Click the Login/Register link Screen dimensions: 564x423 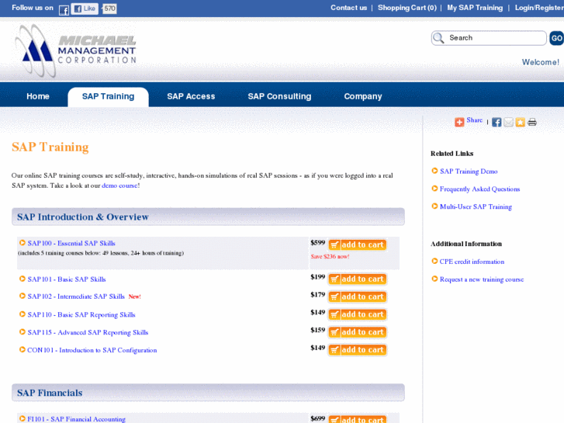pyautogui.click(x=539, y=8)
